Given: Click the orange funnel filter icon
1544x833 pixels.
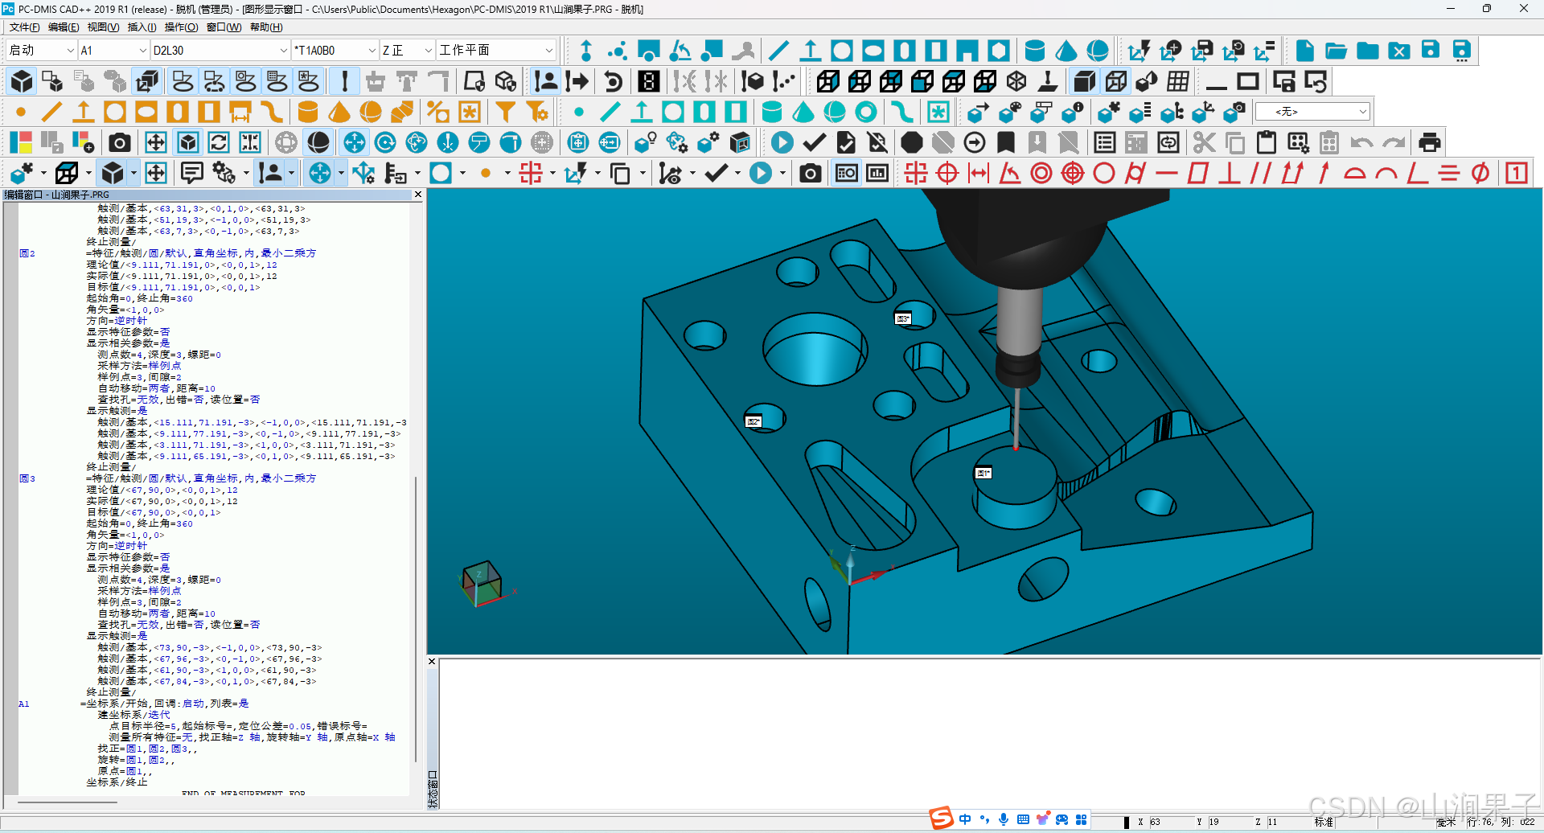Looking at the screenshot, I should click(505, 112).
